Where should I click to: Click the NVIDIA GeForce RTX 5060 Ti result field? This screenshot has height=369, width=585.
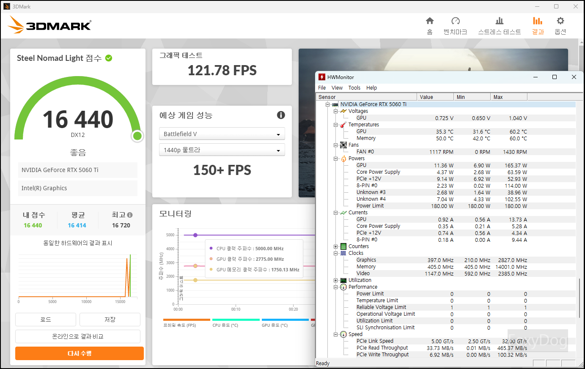click(x=78, y=170)
